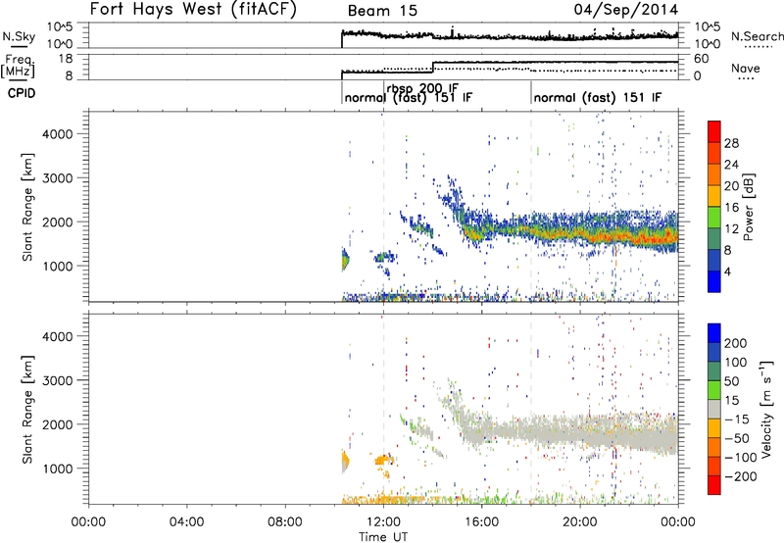Click the 'N.Sky' legend label
This screenshot has height=543, width=784.
point(19,36)
